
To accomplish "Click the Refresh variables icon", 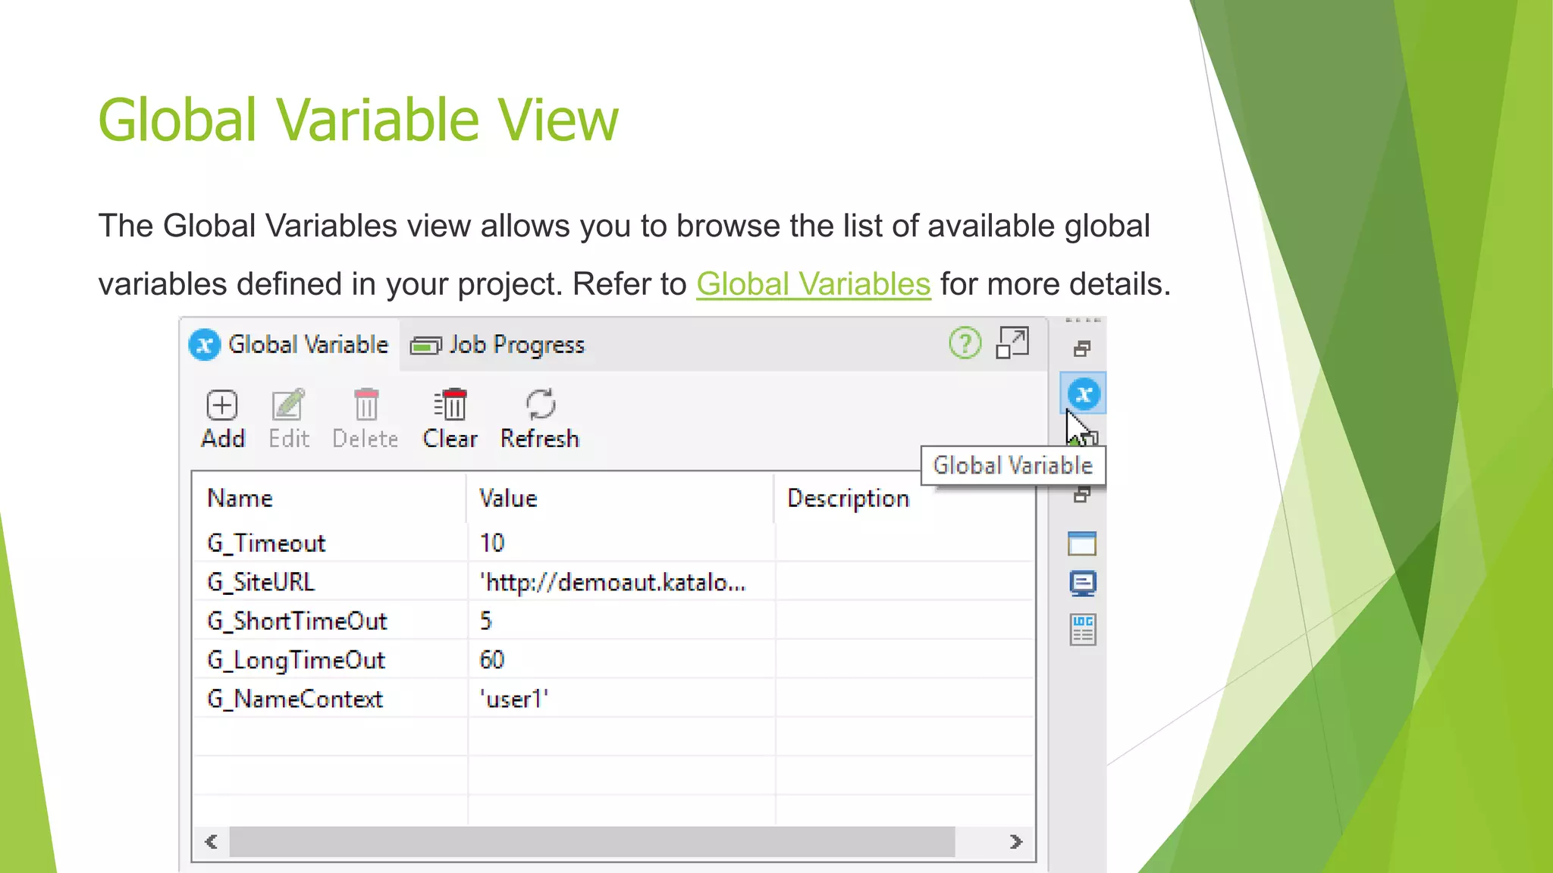I will pyautogui.click(x=541, y=405).
